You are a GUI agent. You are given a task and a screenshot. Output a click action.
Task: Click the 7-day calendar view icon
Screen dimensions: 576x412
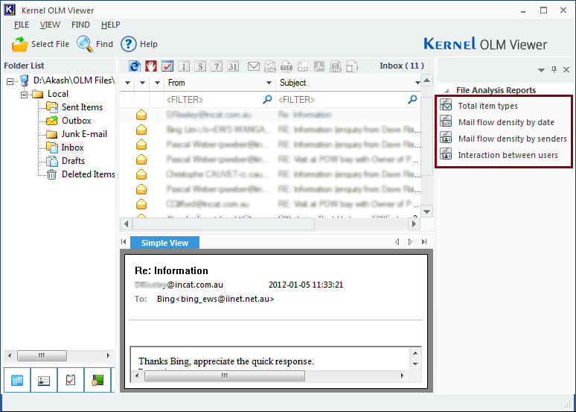(x=217, y=66)
